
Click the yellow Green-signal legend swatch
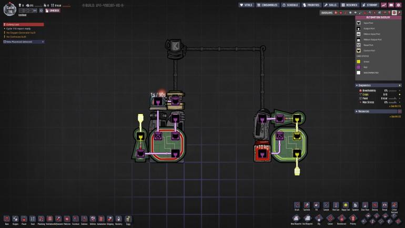pos(359,61)
